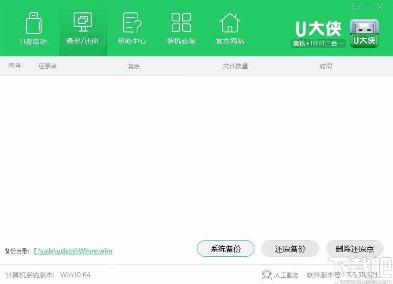Click the 系统 column header
393x284 pixels.
[x=133, y=66]
